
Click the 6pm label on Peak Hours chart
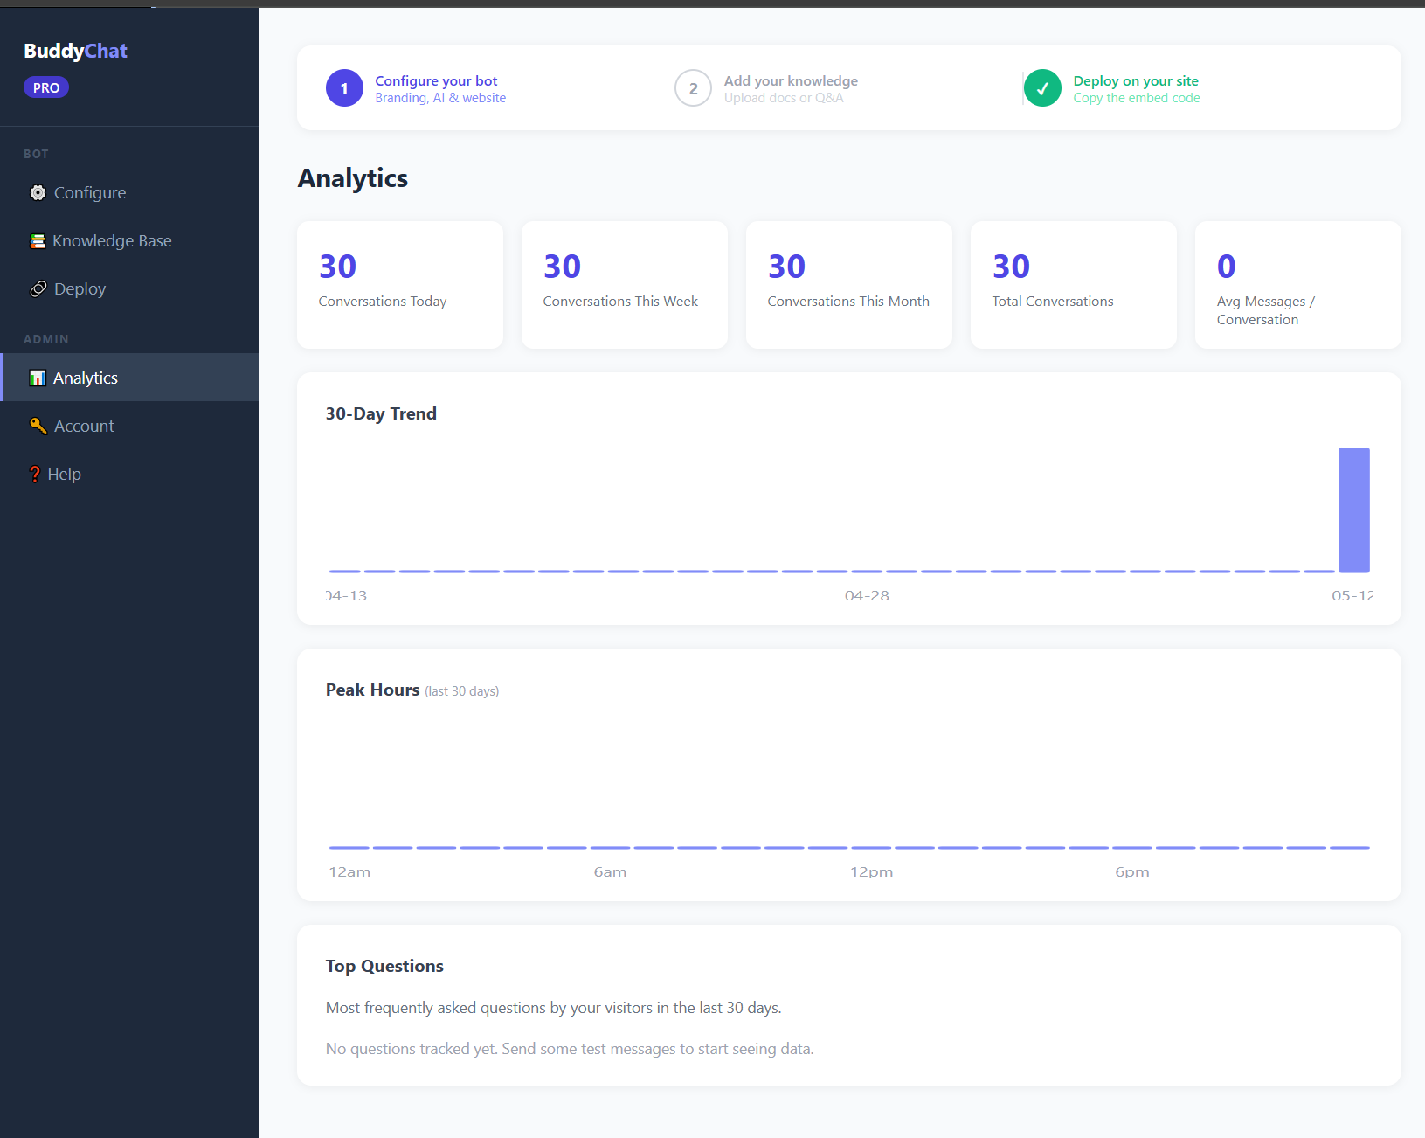coord(1132,872)
